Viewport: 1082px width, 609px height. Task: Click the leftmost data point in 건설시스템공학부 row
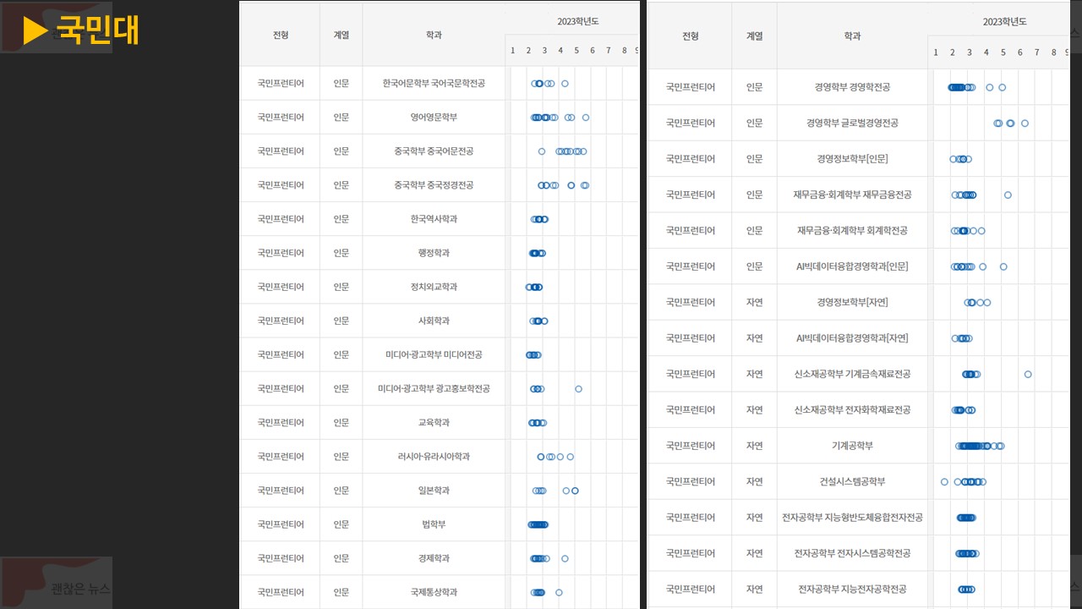point(944,481)
